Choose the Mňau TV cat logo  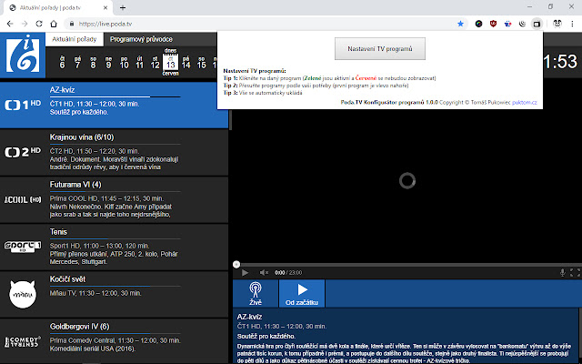[23, 292]
